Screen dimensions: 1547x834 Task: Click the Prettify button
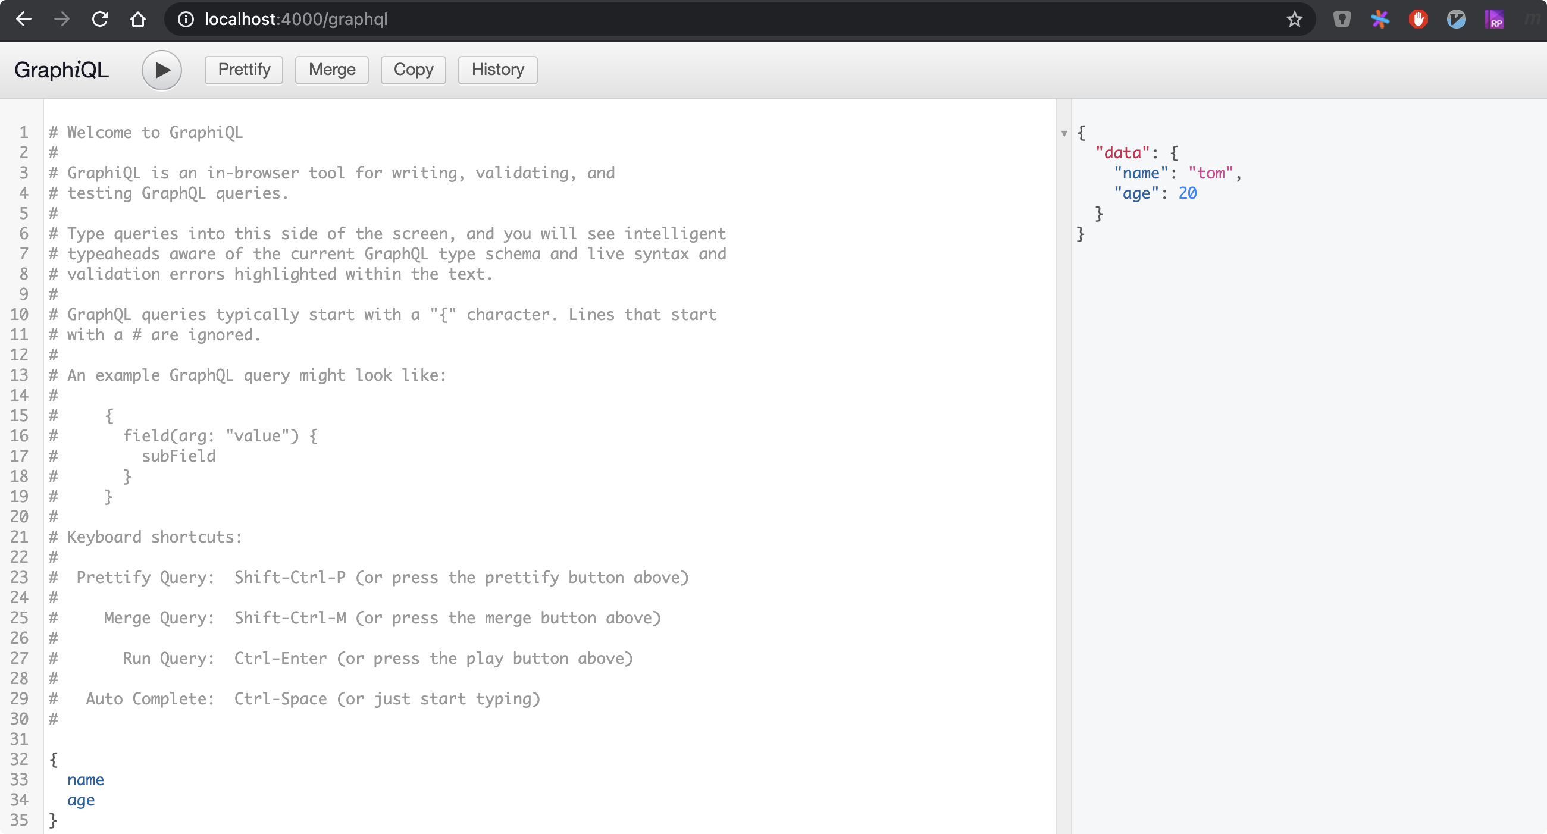pos(244,70)
